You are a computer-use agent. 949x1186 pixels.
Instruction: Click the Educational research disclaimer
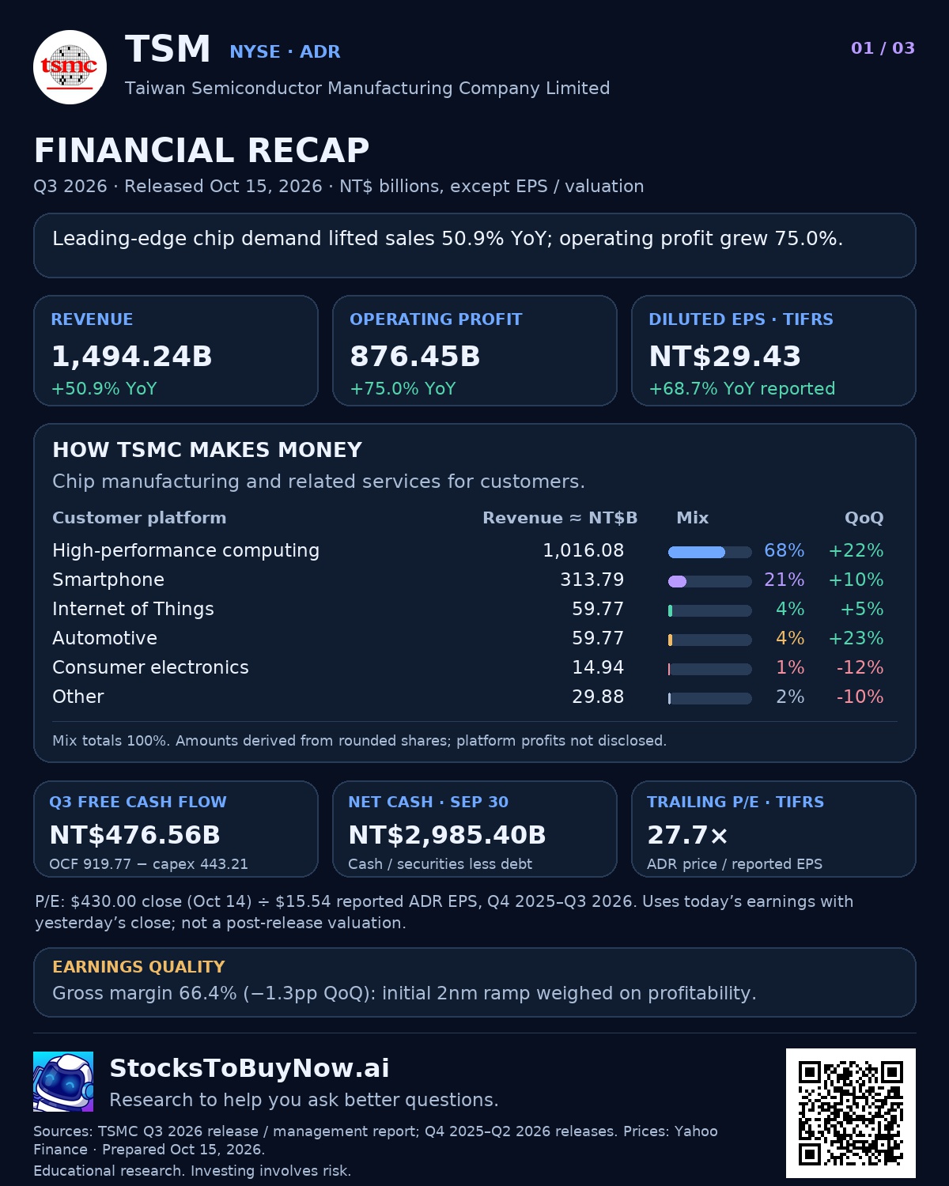pyautogui.click(x=192, y=1171)
